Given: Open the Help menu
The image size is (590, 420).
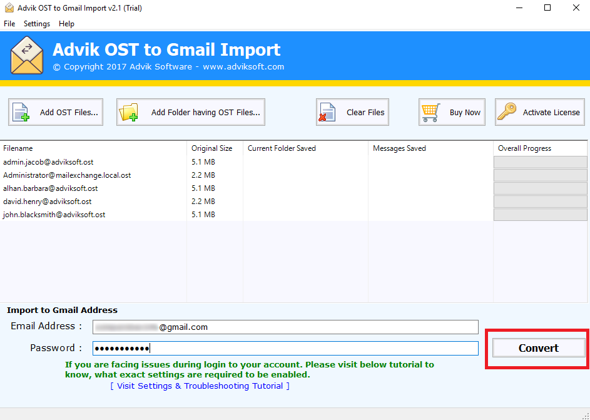Looking at the screenshot, I should [66, 24].
